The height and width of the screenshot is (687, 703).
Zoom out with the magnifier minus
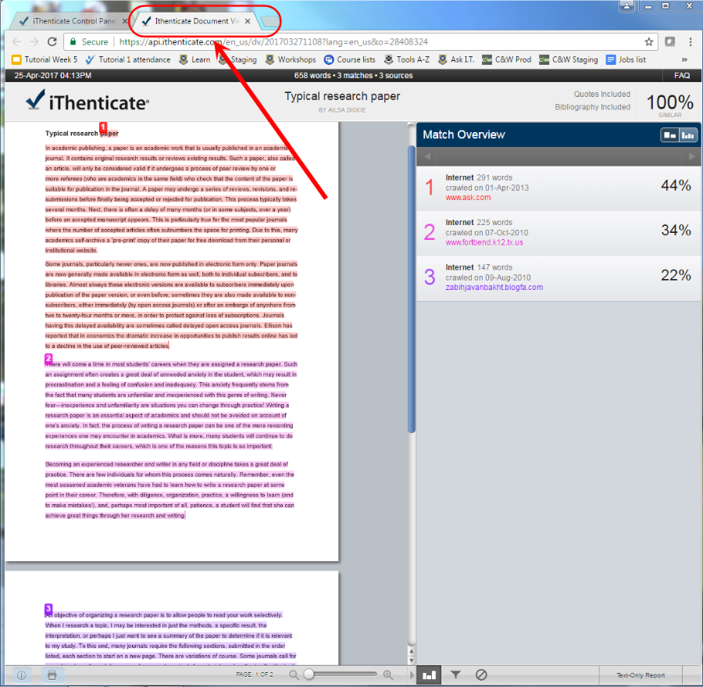[x=294, y=674]
